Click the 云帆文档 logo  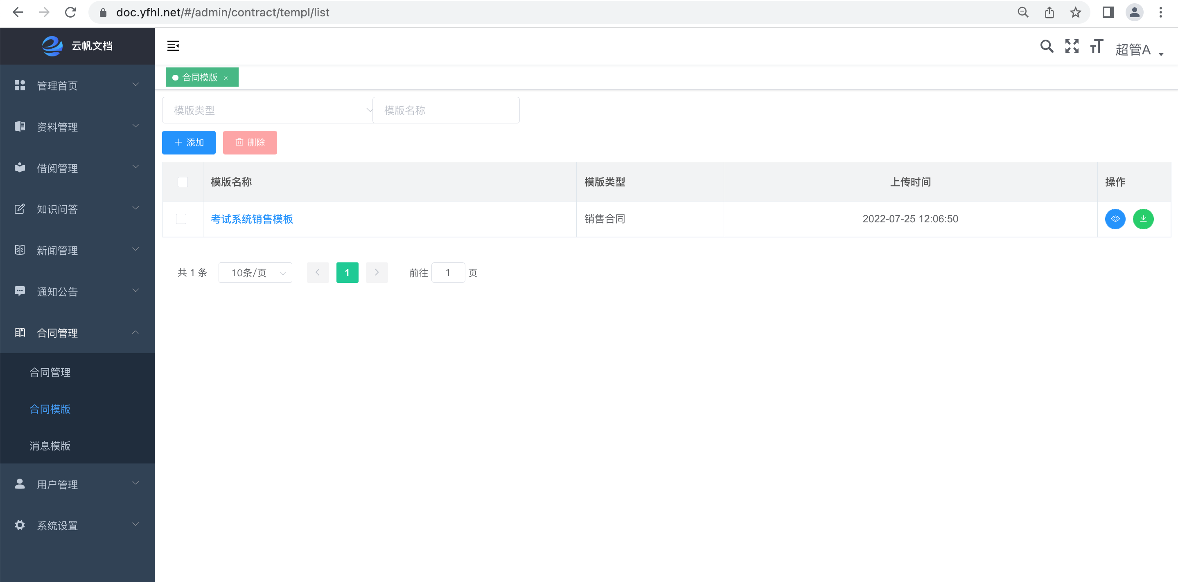(77, 46)
